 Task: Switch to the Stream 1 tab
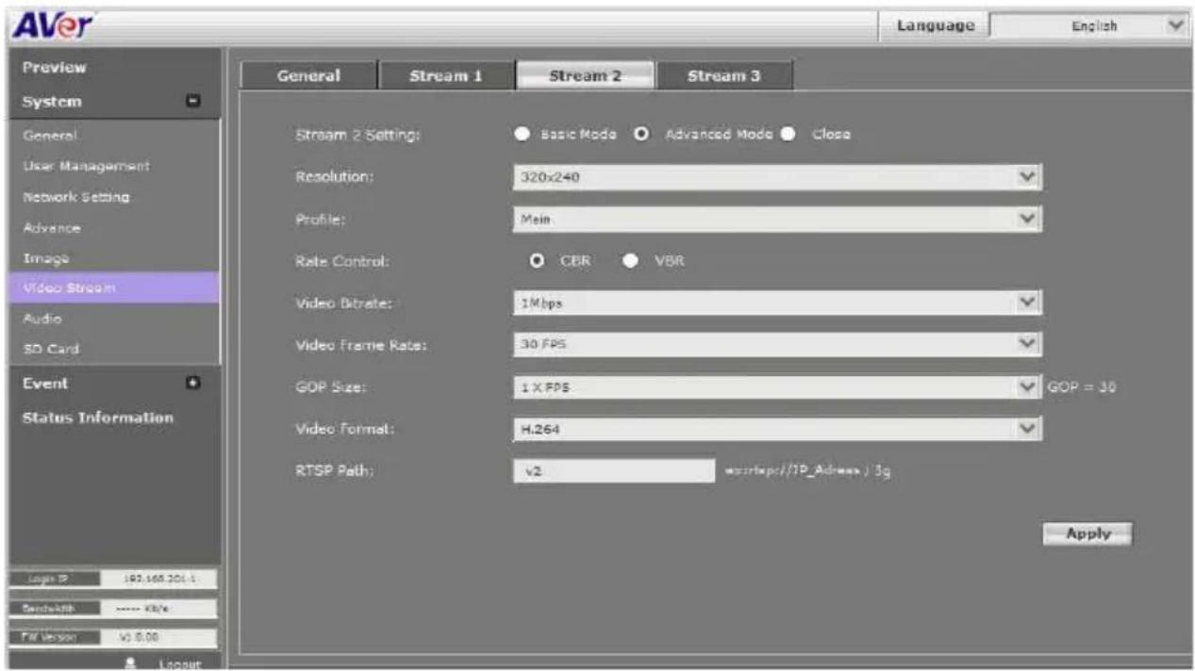coord(445,76)
